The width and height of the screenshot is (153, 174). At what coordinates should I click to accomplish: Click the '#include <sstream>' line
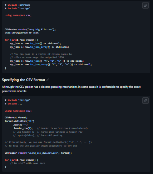click(18, 5)
